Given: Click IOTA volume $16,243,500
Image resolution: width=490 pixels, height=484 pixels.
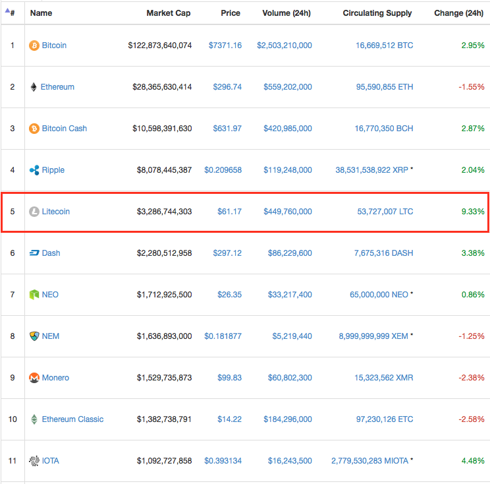Looking at the screenshot, I should click(290, 461).
